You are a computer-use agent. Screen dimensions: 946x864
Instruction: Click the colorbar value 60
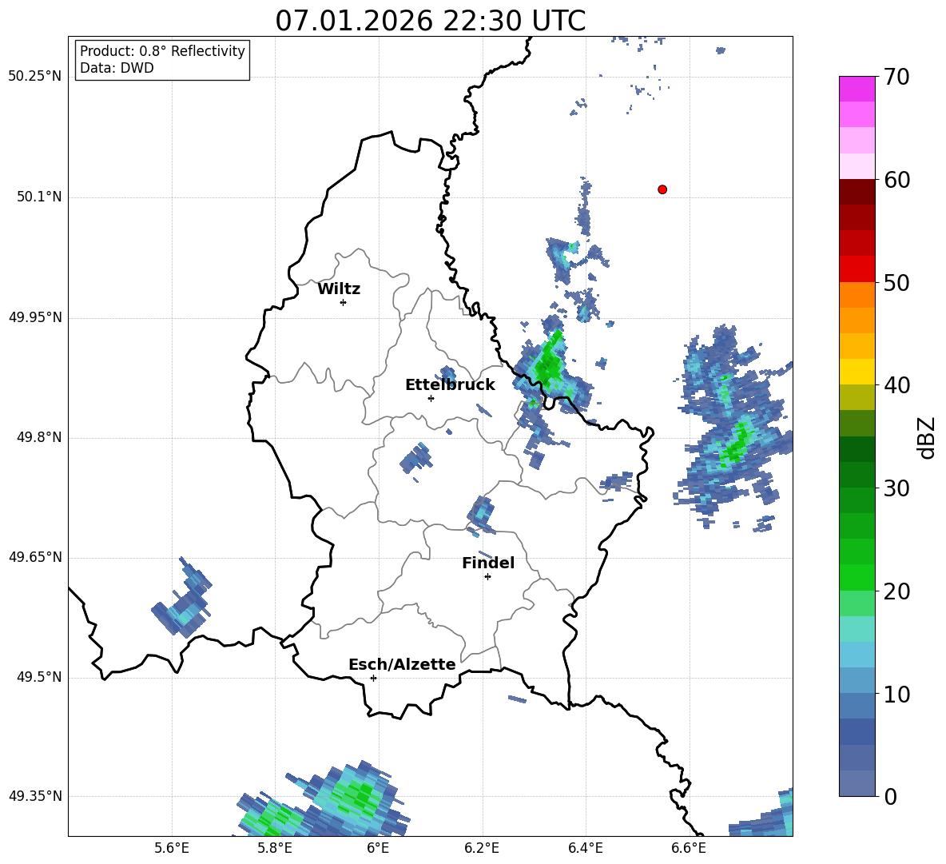point(896,180)
